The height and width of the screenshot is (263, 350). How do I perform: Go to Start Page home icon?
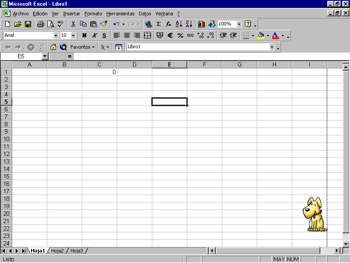tap(53, 47)
